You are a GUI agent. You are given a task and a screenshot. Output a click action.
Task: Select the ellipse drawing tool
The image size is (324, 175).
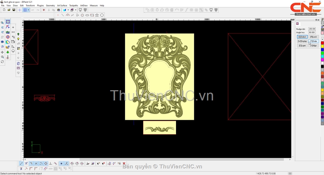(x=87, y=15)
